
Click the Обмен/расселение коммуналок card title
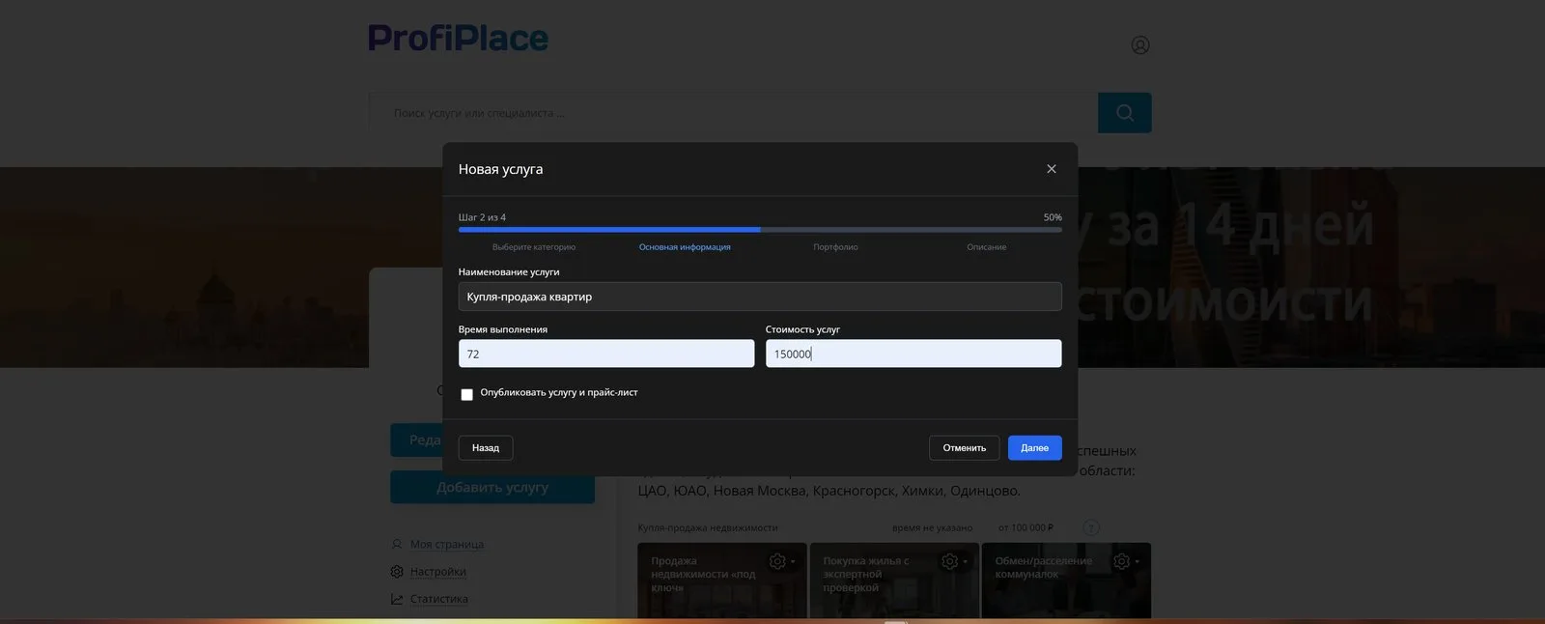tap(1044, 567)
